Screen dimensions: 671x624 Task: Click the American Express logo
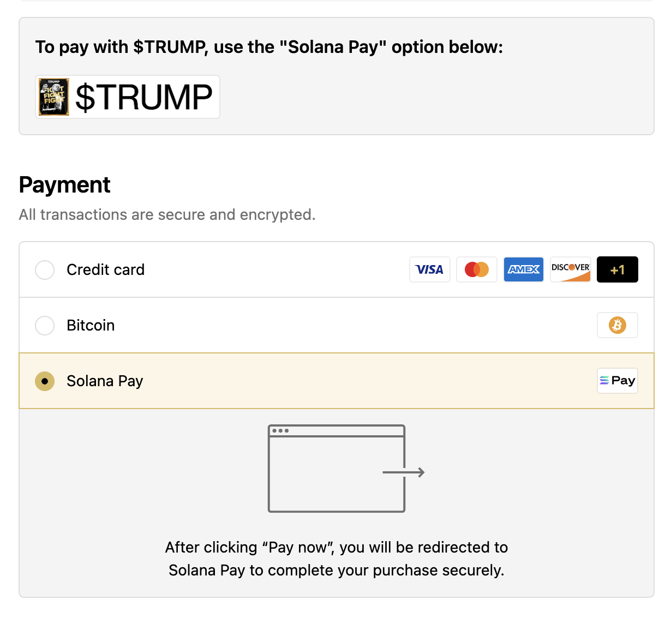point(523,269)
